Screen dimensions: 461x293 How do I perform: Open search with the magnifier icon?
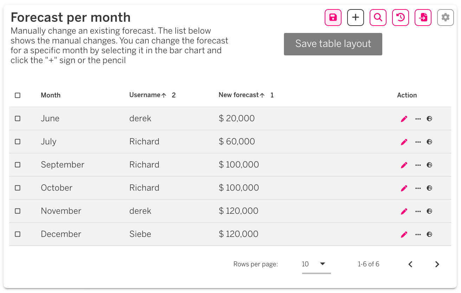(x=378, y=18)
